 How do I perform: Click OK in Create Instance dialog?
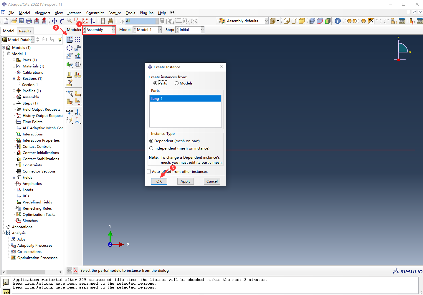pos(159,181)
